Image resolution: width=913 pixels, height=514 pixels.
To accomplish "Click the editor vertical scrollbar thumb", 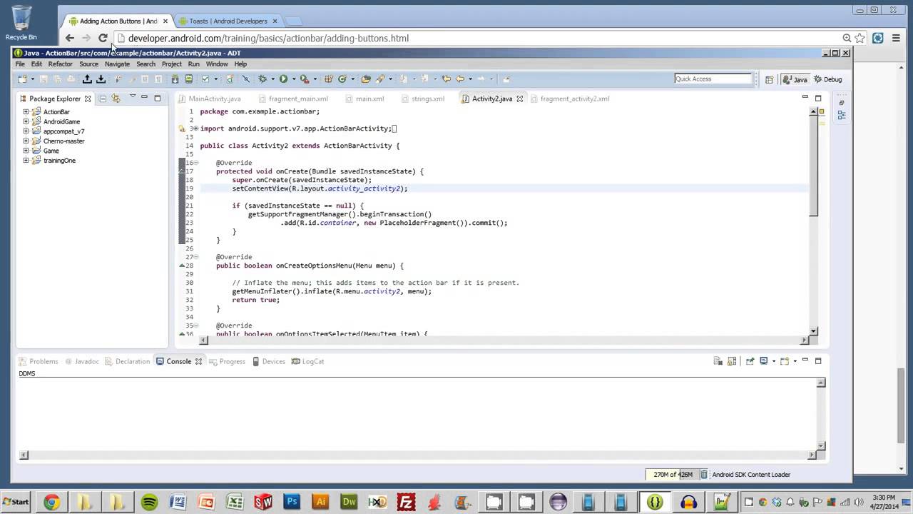I will coord(814,166).
